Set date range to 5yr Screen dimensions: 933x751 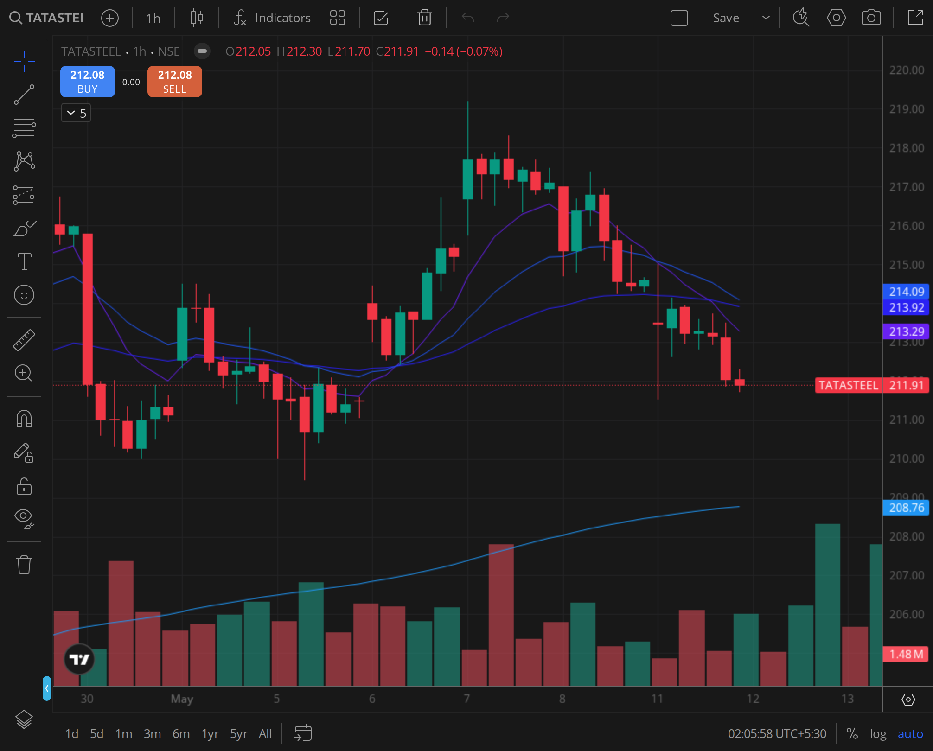coord(239,733)
